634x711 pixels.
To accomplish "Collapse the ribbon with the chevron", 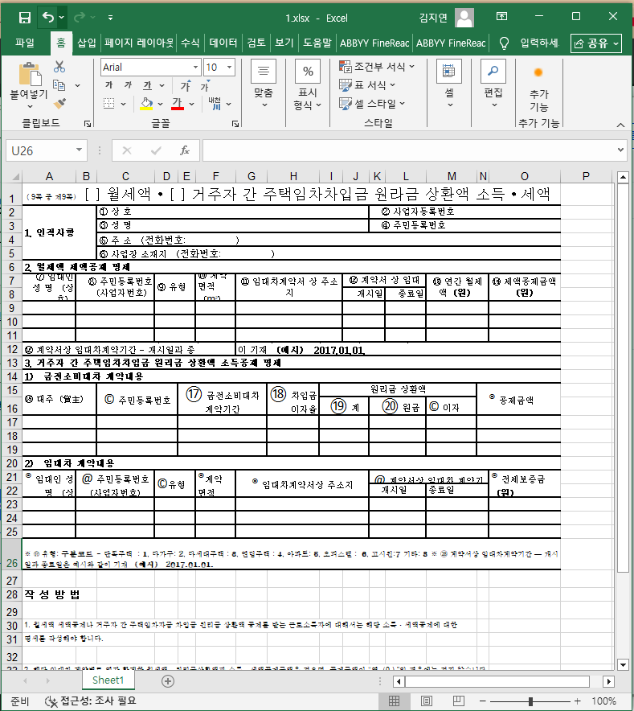I will click(x=620, y=125).
